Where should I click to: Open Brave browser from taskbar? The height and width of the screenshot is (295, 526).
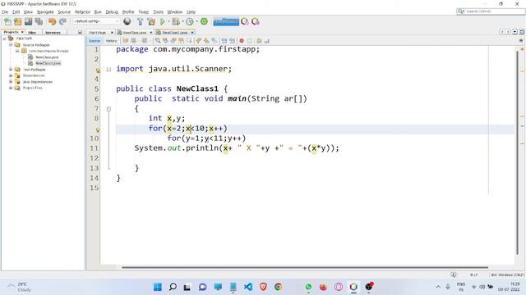pyautogui.click(x=263, y=287)
